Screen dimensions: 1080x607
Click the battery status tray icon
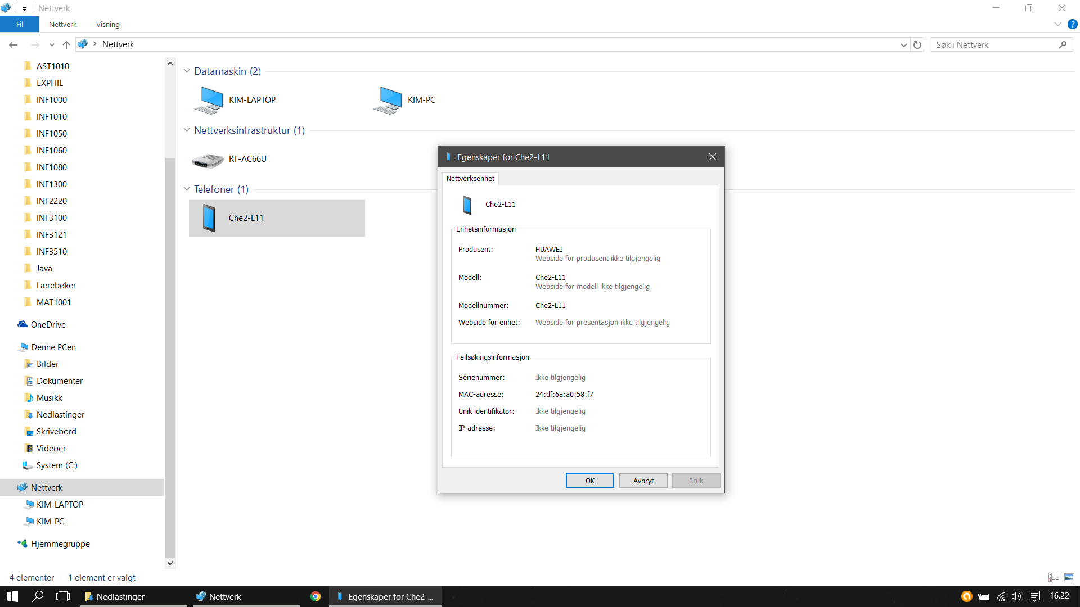(x=984, y=596)
